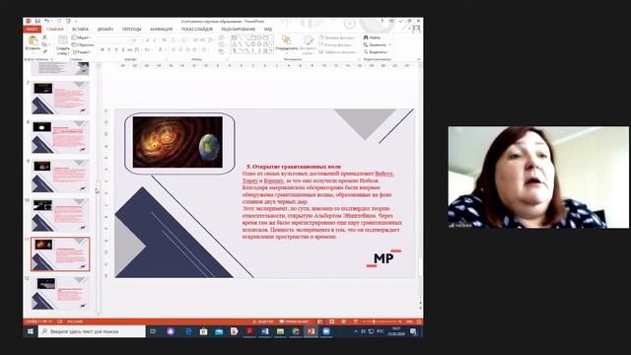Open Windows Start menu
This screenshot has width=631, height=355.
click(31, 331)
